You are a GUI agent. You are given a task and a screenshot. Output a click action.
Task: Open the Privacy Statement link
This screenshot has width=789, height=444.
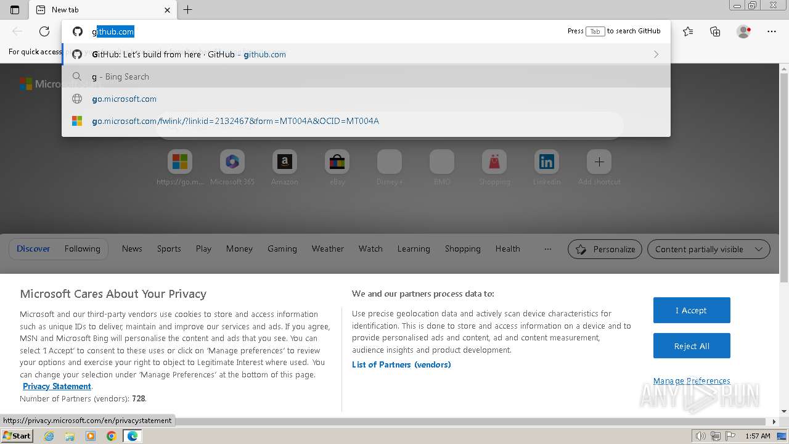(x=57, y=386)
